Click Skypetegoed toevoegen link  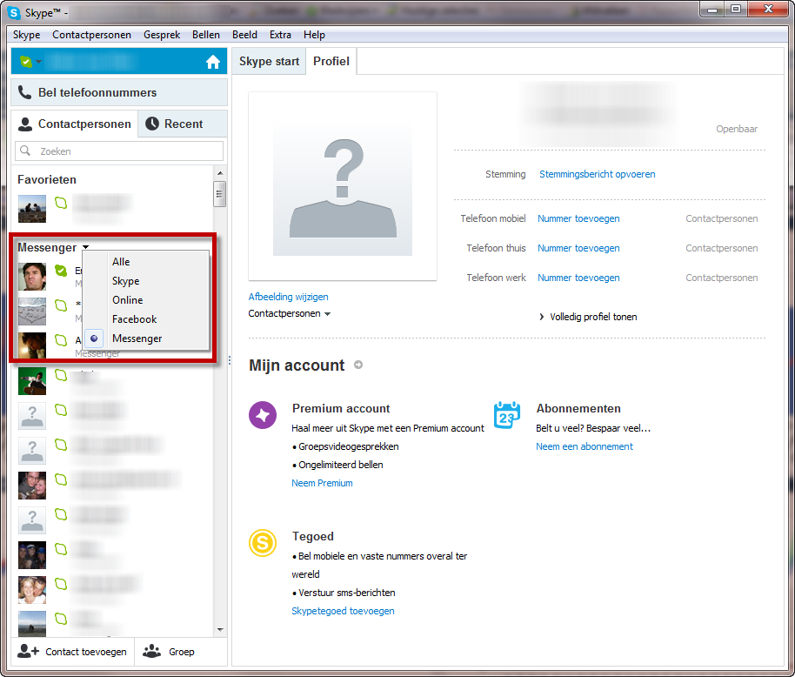click(343, 611)
